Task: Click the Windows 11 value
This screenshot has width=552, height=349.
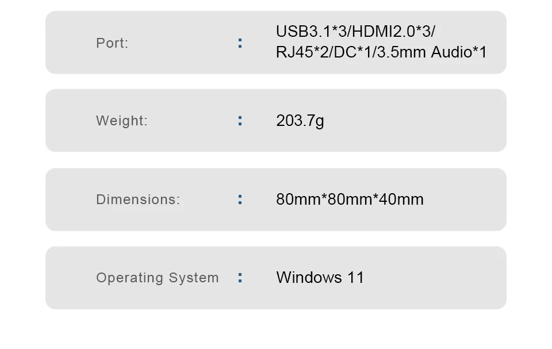Action: click(x=320, y=278)
